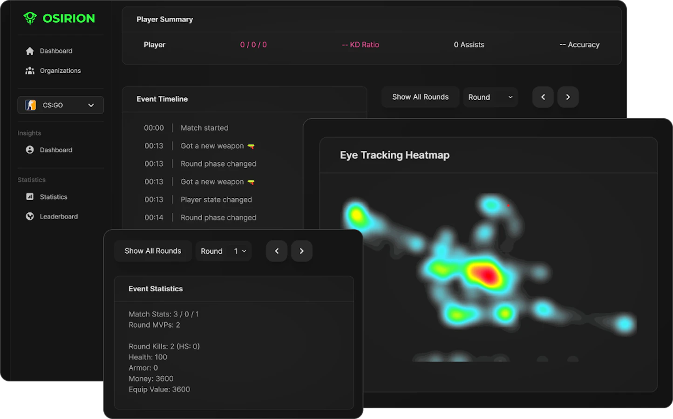Click 'Player state changed' event
The height and width of the screenshot is (419, 673).
pyautogui.click(x=216, y=200)
